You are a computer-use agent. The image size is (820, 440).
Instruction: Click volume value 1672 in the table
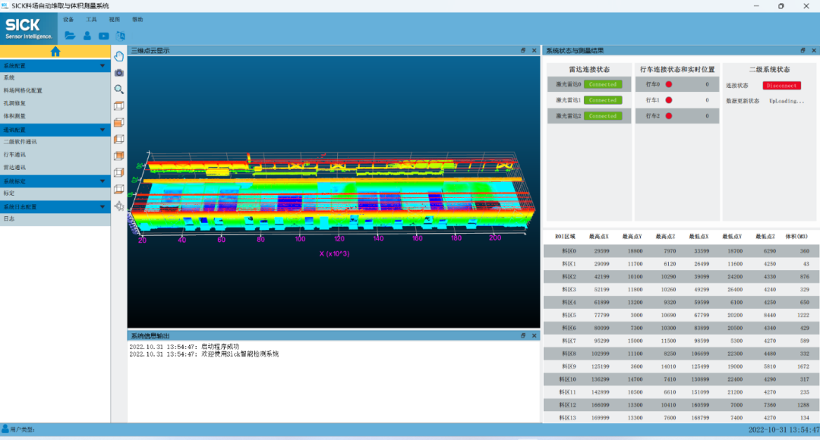[803, 366]
